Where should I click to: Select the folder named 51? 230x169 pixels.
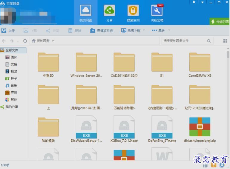[x=162, y=65]
